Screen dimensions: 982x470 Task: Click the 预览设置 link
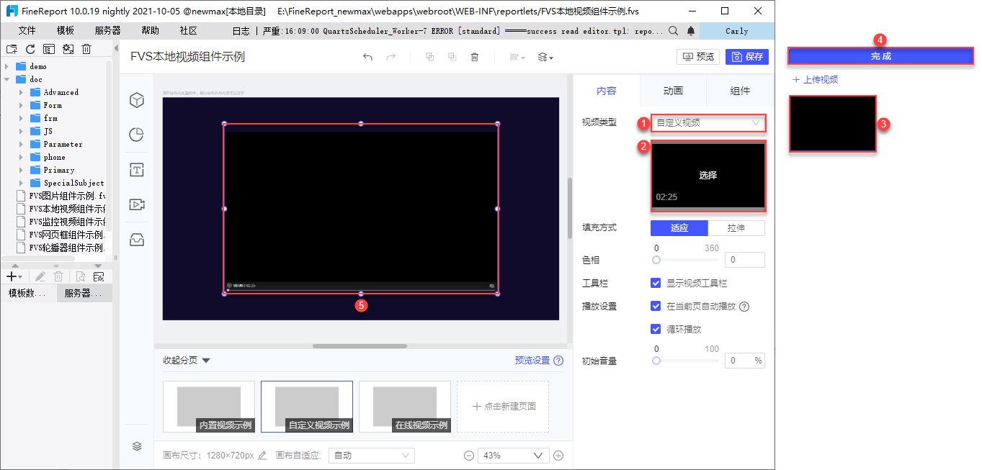point(532,361)
